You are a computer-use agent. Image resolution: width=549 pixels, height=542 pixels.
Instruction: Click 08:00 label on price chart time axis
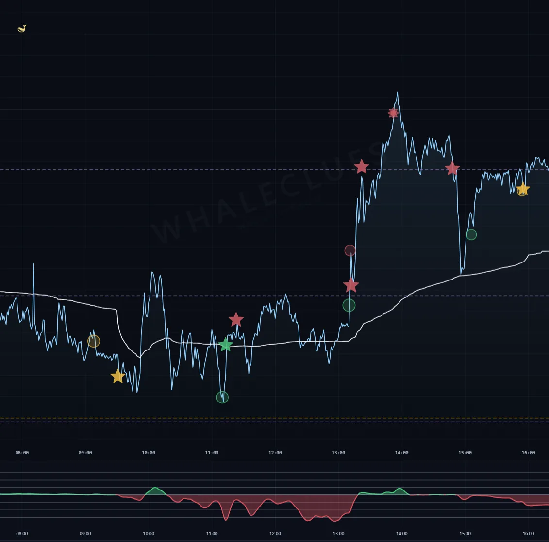click(22, 452)
